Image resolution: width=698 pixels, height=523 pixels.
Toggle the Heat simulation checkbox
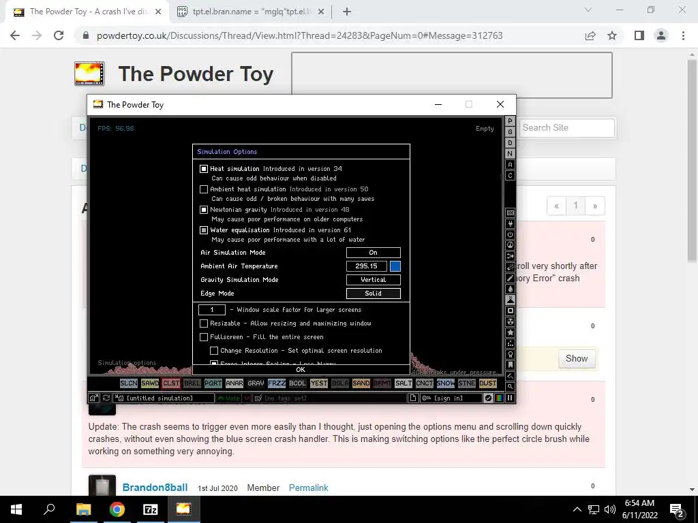pyautogui.click(x=204, y=169)
